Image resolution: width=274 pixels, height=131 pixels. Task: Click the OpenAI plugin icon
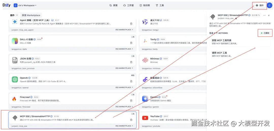pyautogui.click(x=15, y=80)
